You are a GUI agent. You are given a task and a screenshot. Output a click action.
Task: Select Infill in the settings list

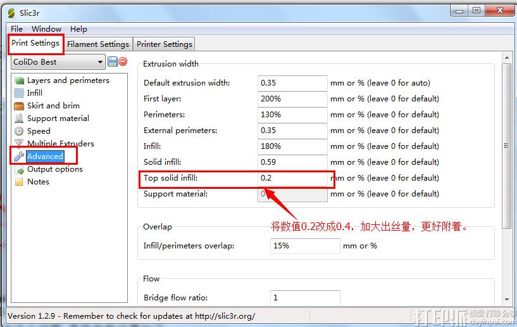click(x=35, y=93)
